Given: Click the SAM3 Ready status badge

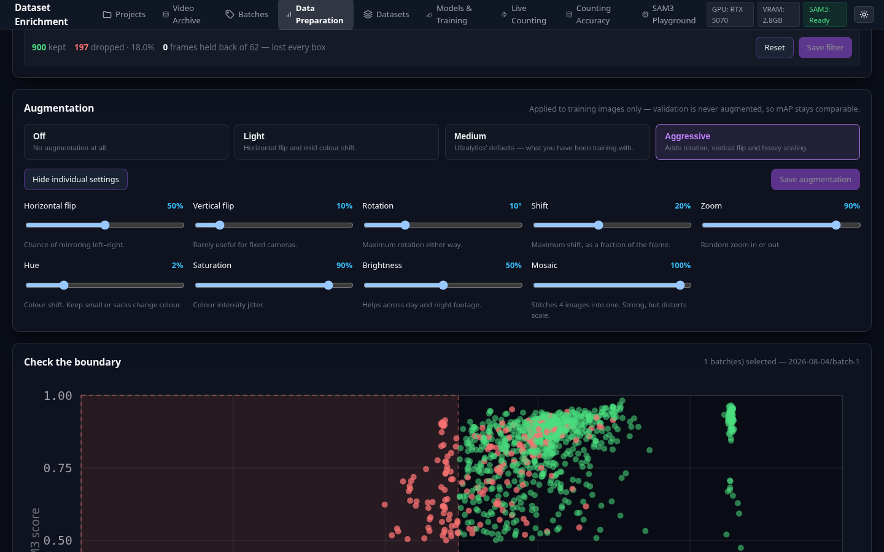Looking at the screenshot, I should tap(824, 14).
